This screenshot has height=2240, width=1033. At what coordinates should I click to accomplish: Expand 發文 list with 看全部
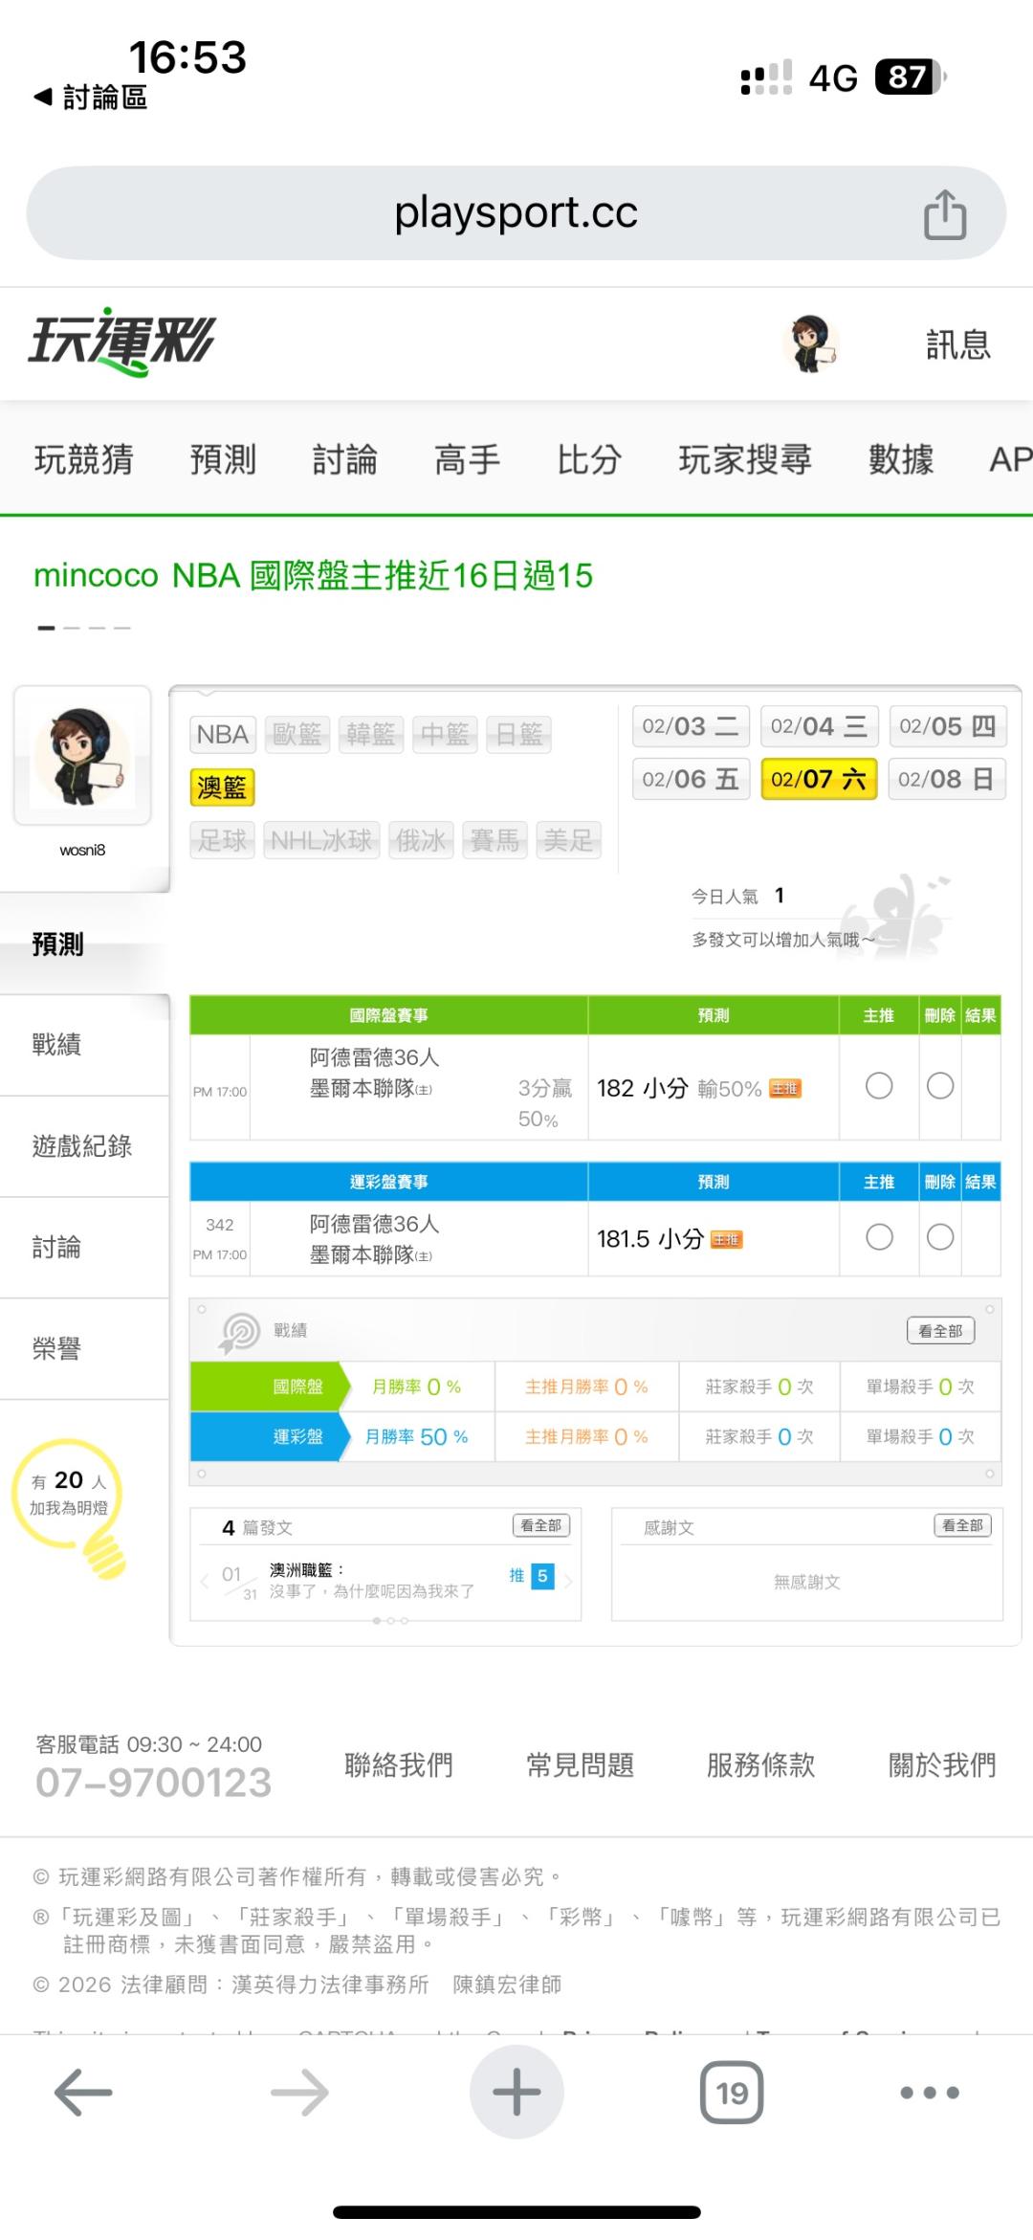540,1526
